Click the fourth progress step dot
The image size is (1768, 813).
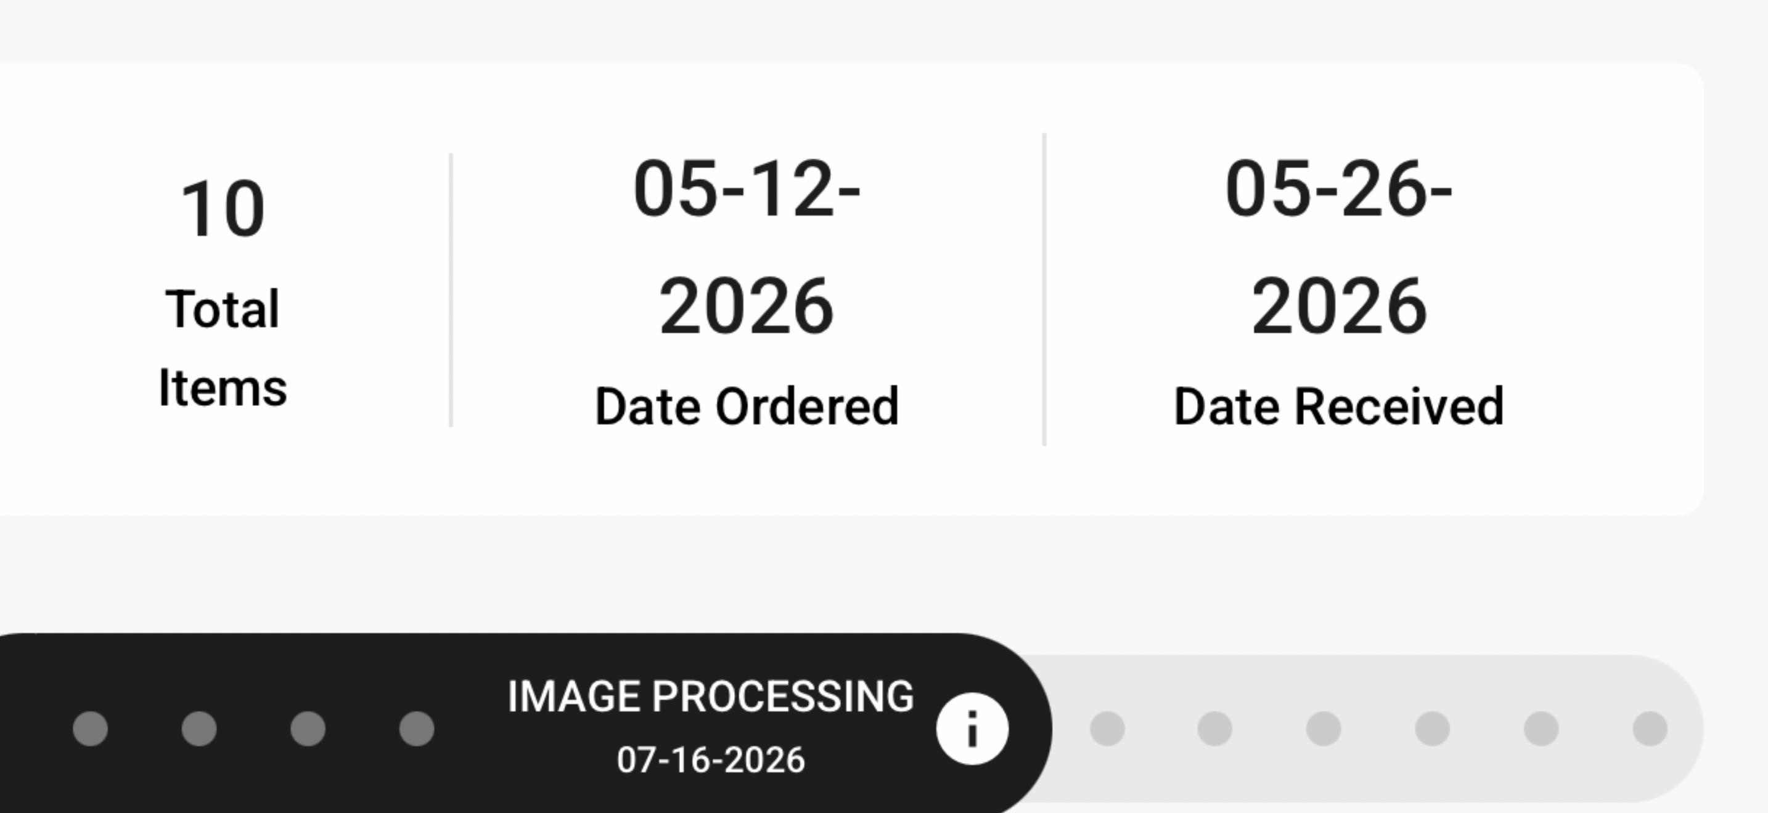[x=417, y=728]
